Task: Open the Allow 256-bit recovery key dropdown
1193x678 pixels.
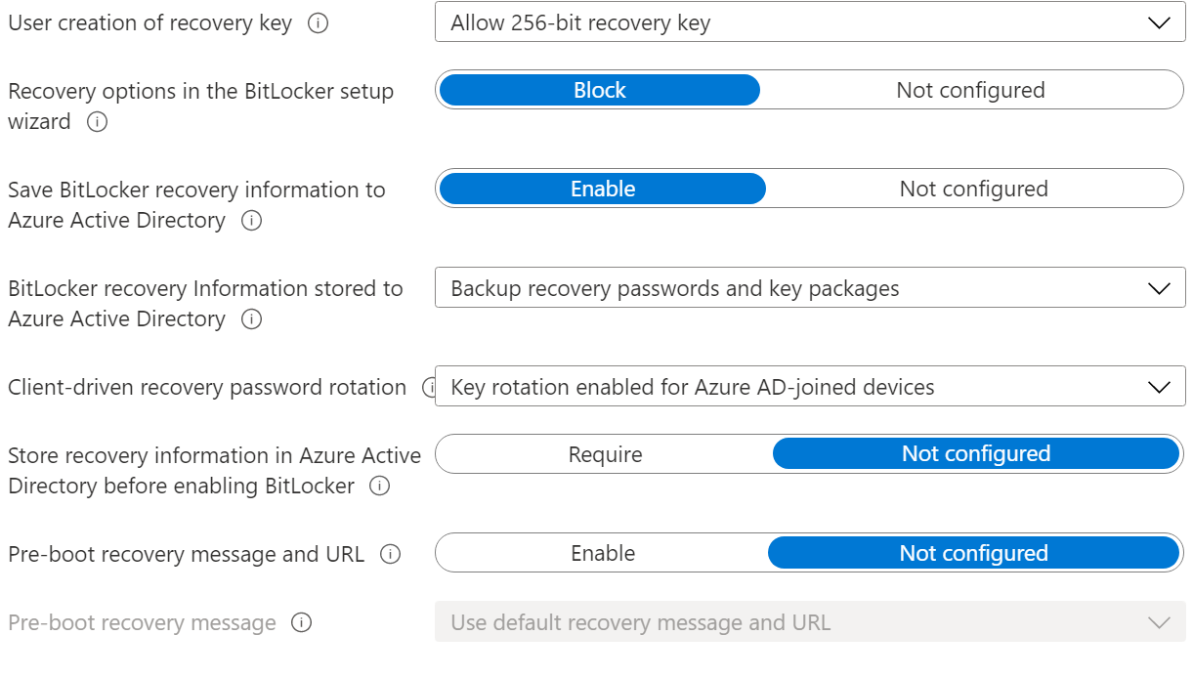Action: coord(809,23)
